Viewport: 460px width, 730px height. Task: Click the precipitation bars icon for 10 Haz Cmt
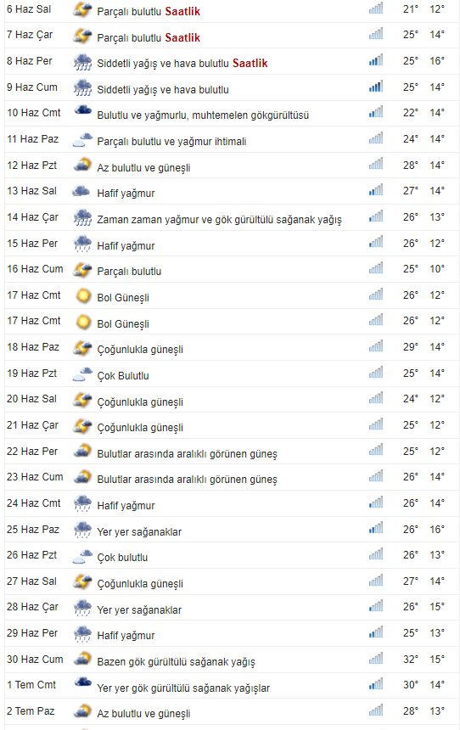click(x=376, y=112)
